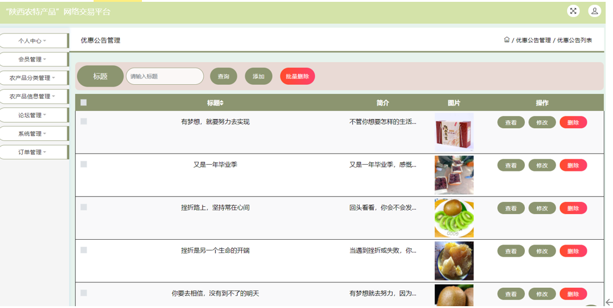Click 查看 for 有梦想，就要努力去实现

(511, 123)
